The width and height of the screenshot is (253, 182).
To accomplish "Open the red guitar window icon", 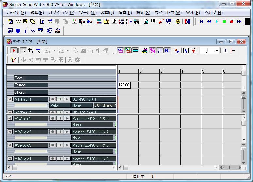I will point(161,21).
